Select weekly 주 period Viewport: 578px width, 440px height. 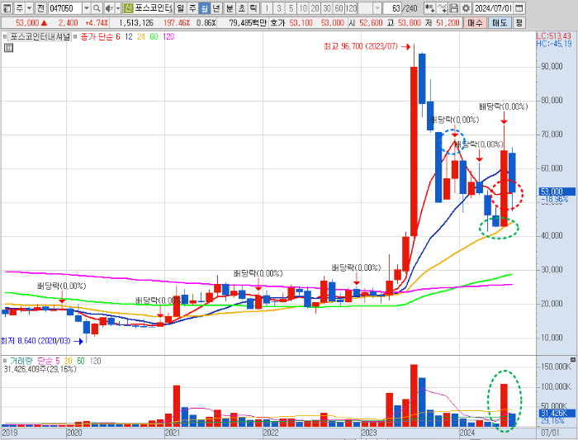[x=192, y=7]
